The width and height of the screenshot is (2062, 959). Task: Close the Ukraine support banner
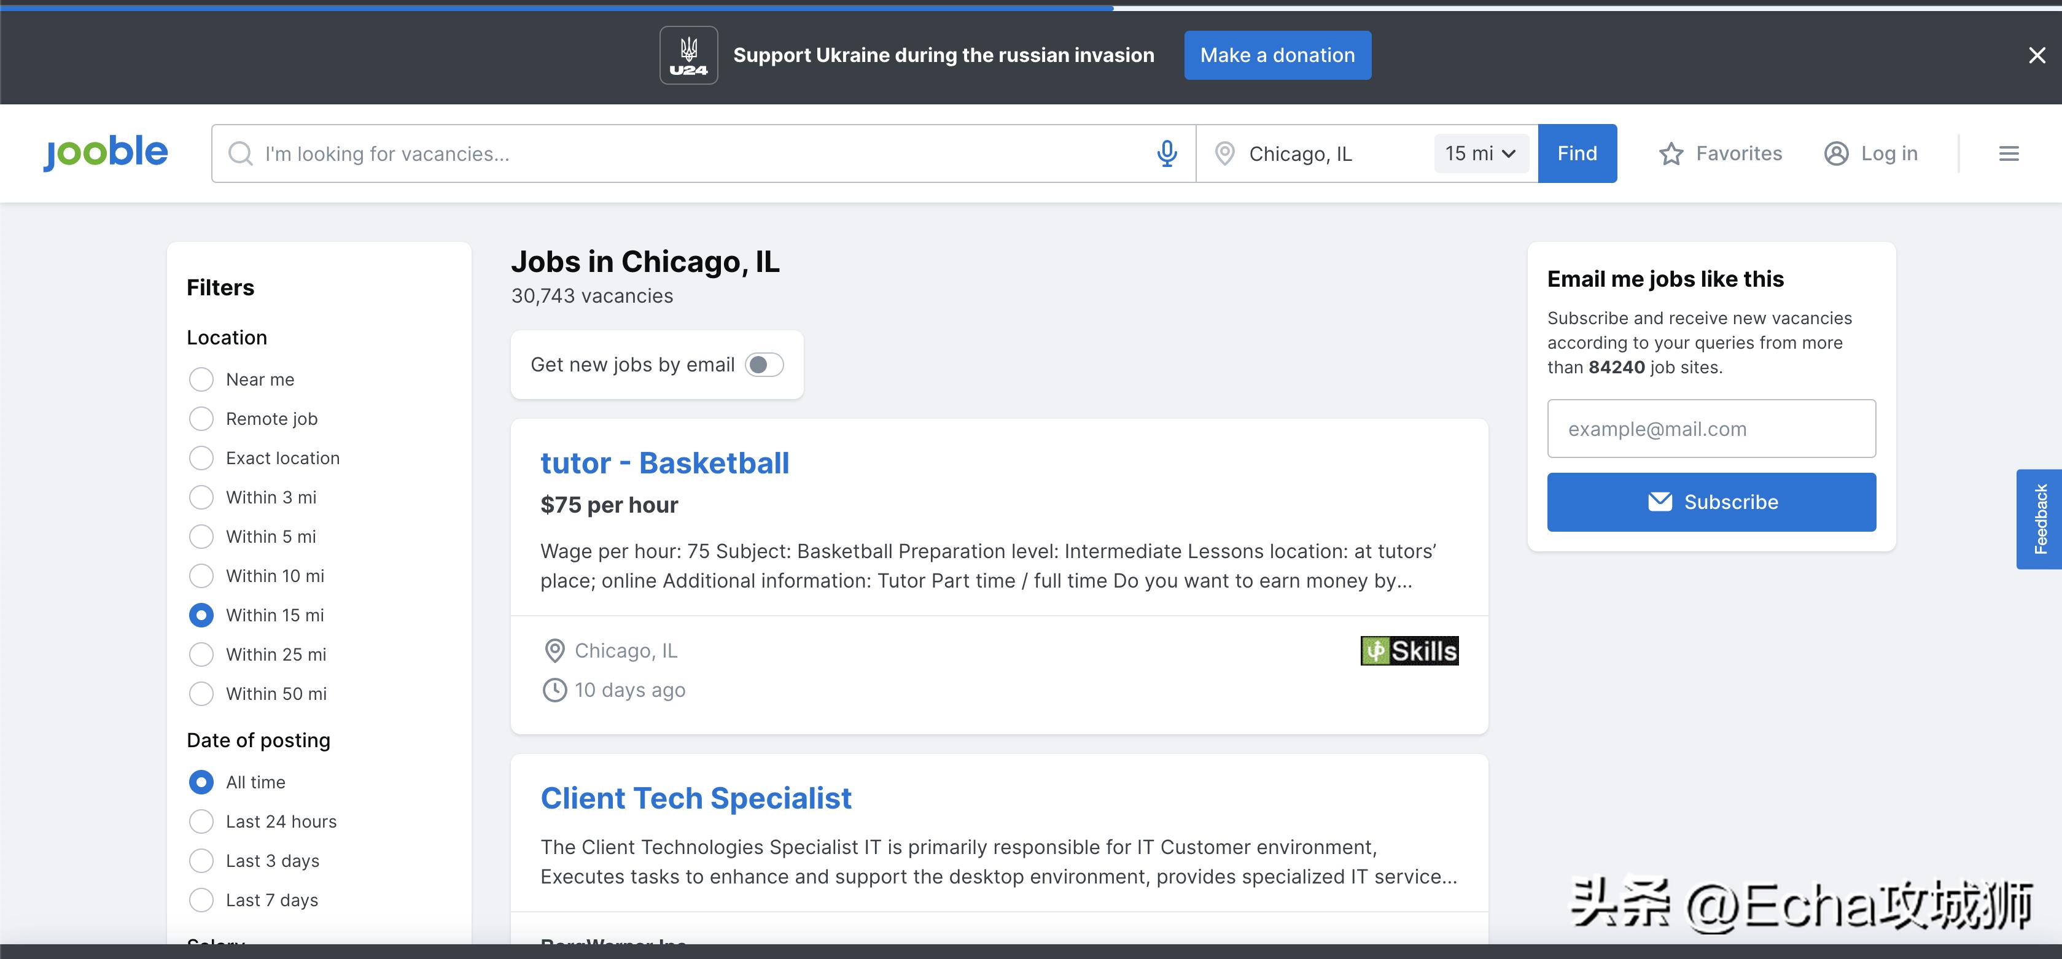click(2036, 55)
